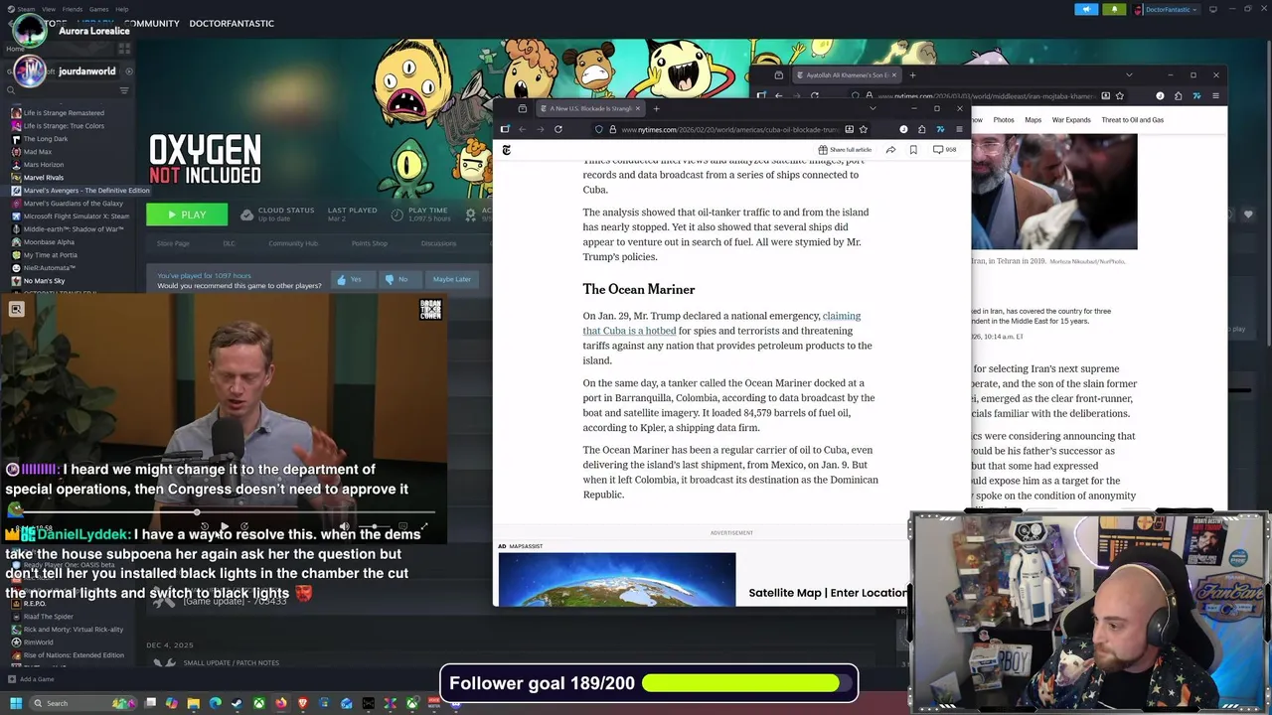This screenshot has width=1272, height=715.
Task: Open the Store Page link
Action: click(173, 243)
